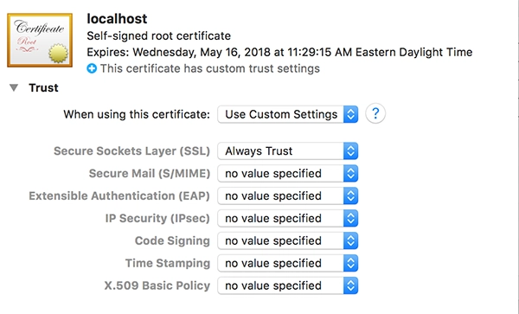Open the Secure Sockets Layer (SSL) dropdown

click(288, 151)
